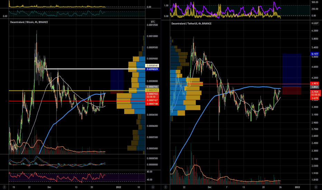322x190 pixels.
Task: Click the Decentraland / Bitcoin chart title
Action: 29,22
